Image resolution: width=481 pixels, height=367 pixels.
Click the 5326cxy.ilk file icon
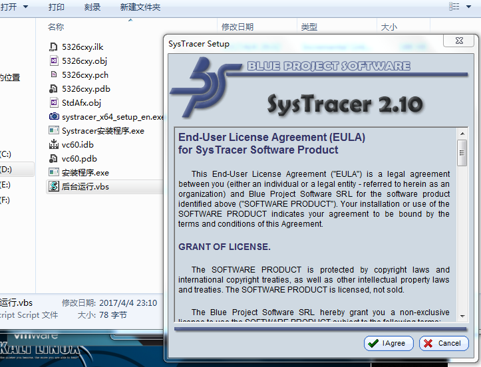click(x=53, y=47)
